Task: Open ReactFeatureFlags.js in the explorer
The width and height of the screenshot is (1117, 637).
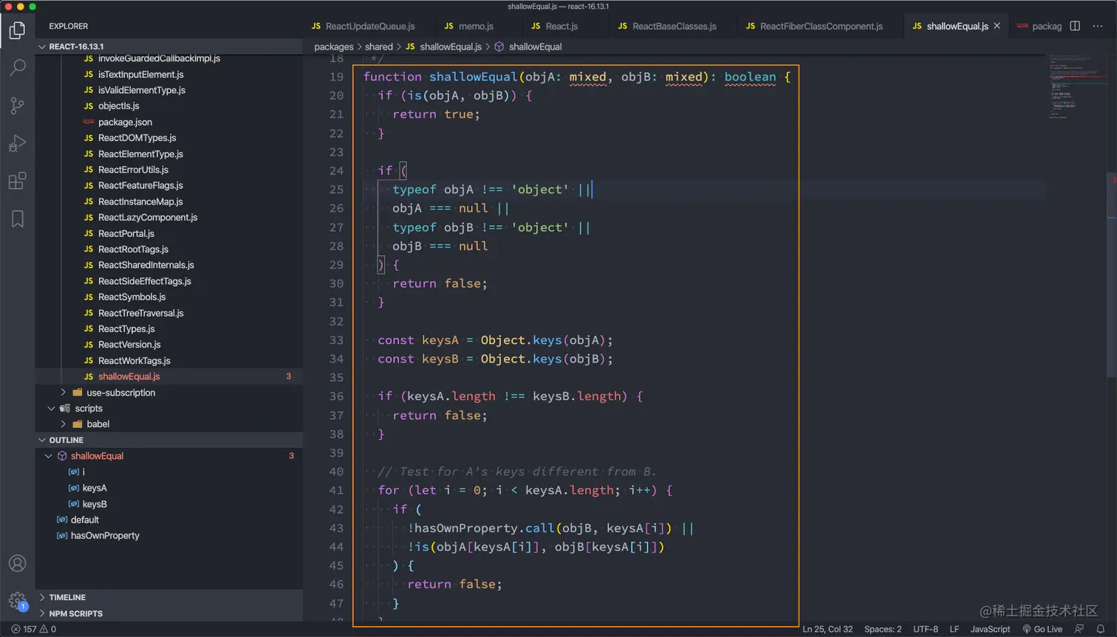Action: pos(140,186)
